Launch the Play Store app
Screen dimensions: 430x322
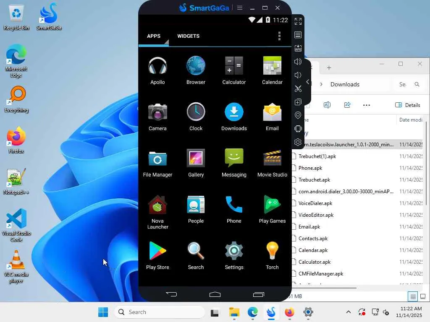click(157, 255)
